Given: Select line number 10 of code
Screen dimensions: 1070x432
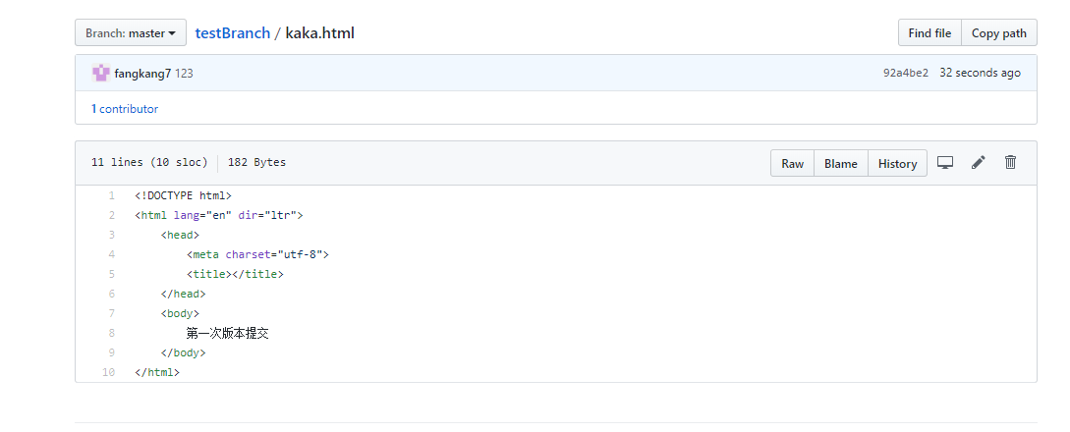Looking at the screenshot, I should click(108, 372).
